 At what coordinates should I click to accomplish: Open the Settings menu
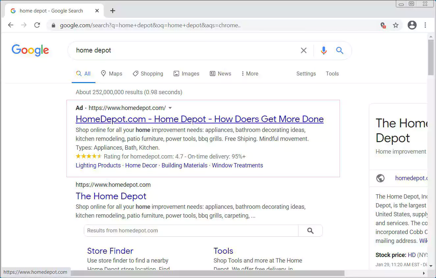pyautogui.click(x=306, y=74)
